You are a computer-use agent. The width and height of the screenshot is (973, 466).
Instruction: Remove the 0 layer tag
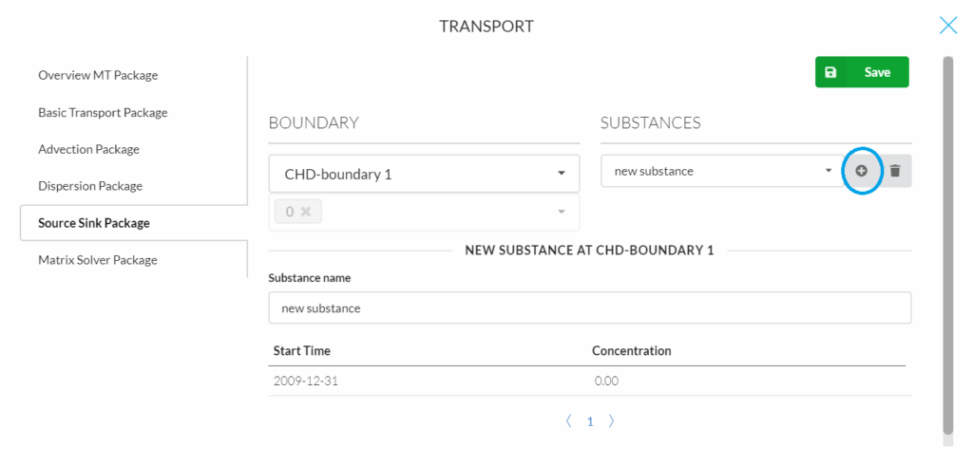click(306, 212)
